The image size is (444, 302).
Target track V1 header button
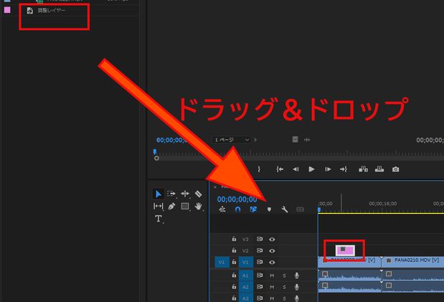245,263
